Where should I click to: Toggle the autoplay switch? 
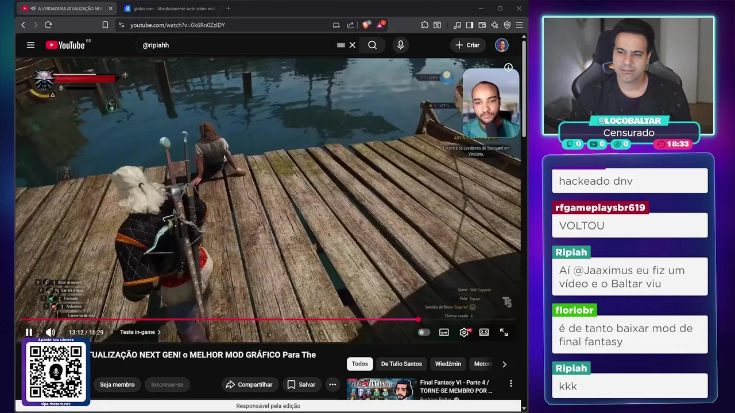pyautogui.click(x=424, y=332)
